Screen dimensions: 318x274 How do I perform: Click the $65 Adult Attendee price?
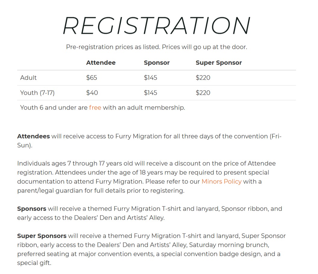(92, 78)
